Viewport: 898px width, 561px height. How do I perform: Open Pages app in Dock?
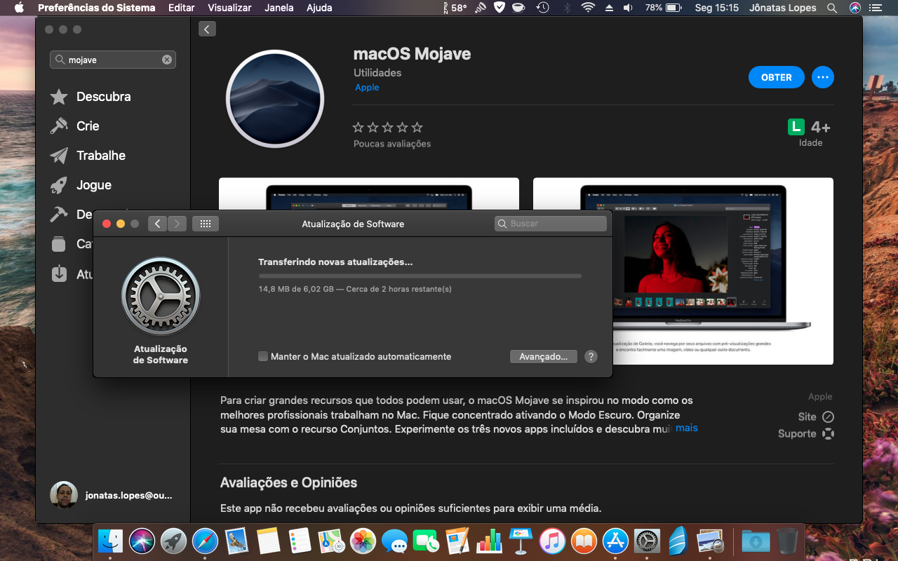pyautogui.click(x=457, y=541)
